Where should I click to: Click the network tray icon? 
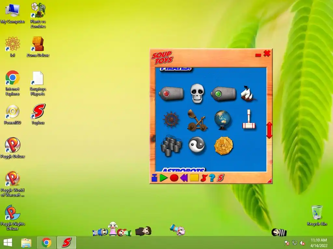coord(295,243)
